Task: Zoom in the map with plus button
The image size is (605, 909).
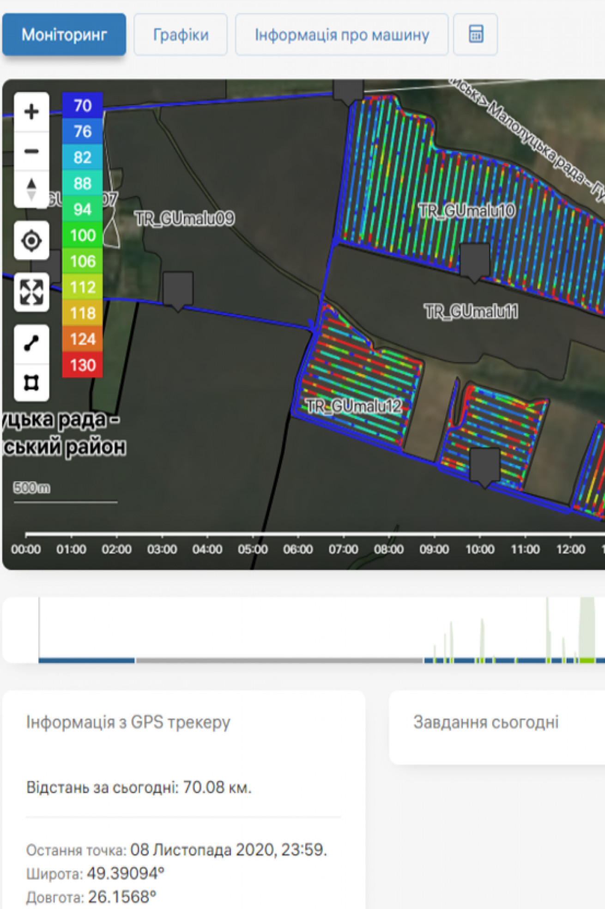Action: point(31,112)
